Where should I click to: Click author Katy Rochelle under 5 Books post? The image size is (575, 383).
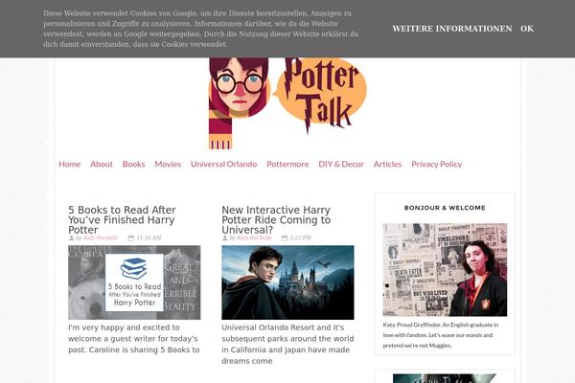tap(101, 237)
